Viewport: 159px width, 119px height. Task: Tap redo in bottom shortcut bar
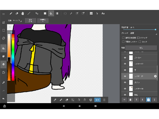[x=85, y=100]
